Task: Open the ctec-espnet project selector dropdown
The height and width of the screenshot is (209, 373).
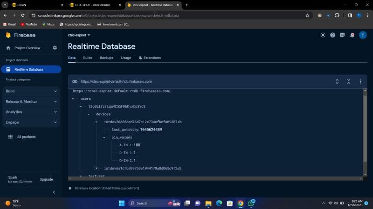Action: coord(79,35)
